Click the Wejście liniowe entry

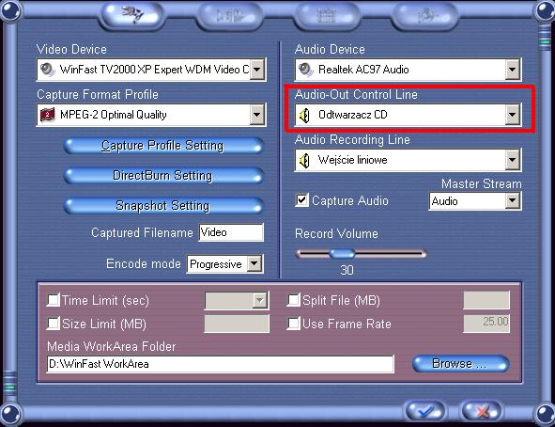[x=352, y=160]
